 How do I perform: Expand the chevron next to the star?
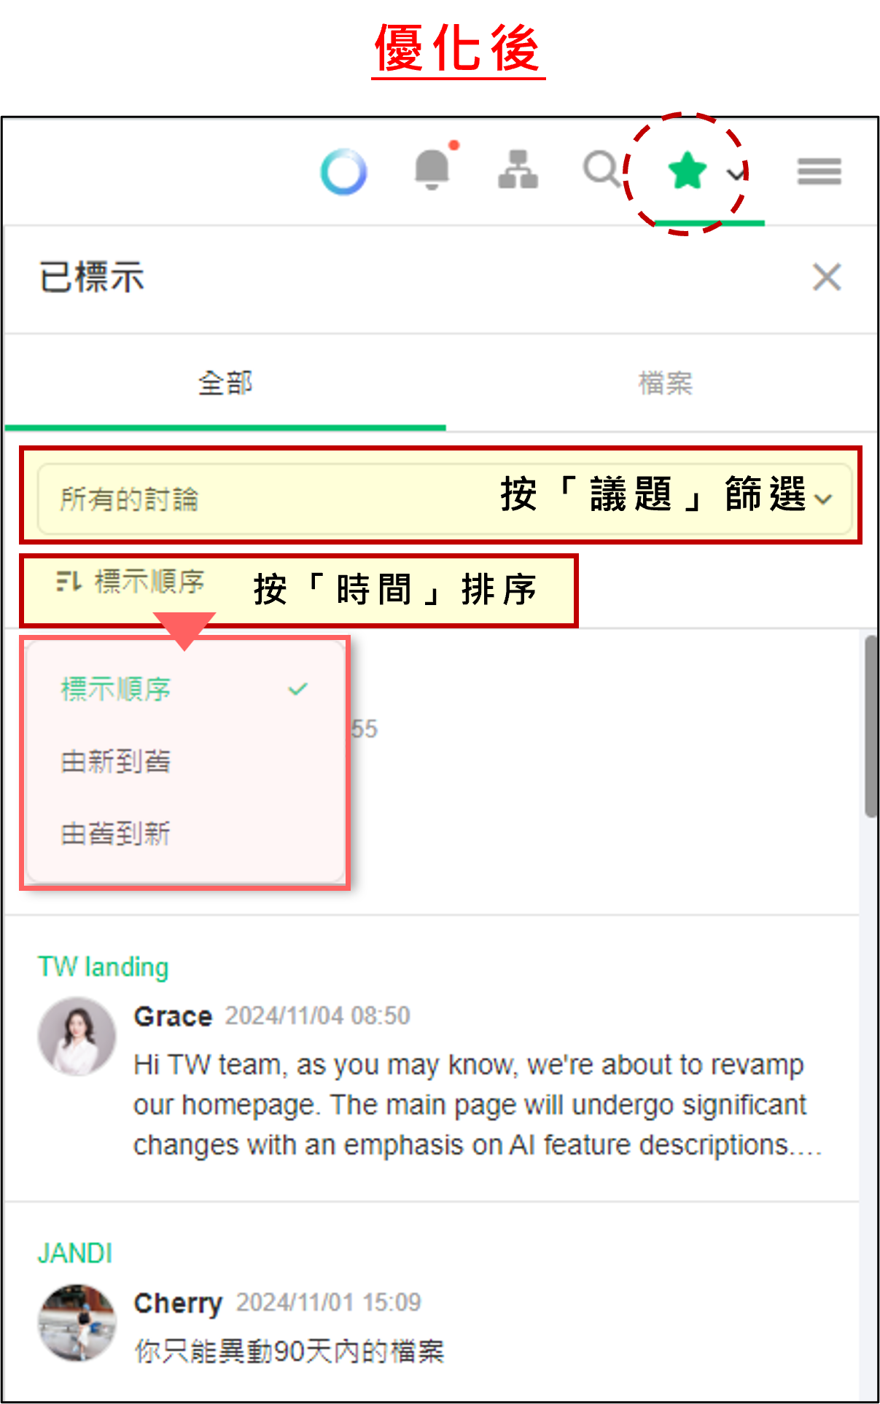[737, 173]
